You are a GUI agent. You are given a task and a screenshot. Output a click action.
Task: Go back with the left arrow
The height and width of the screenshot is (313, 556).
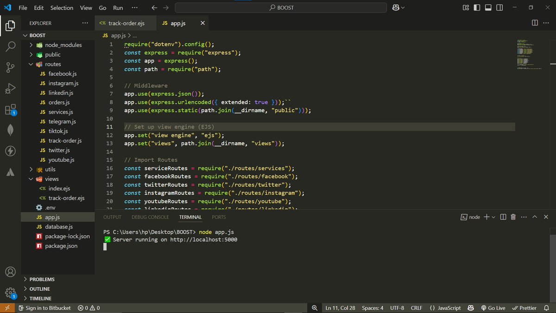point(155,7)
